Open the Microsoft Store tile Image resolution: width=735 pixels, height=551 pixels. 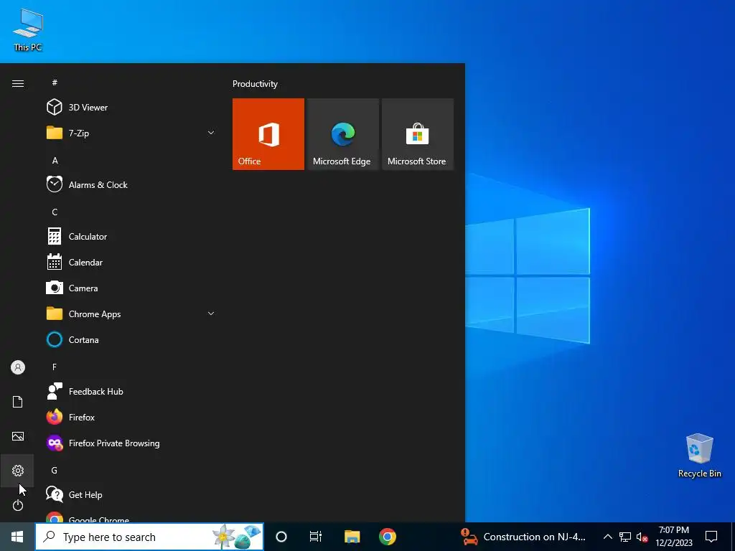click(418, 134)
